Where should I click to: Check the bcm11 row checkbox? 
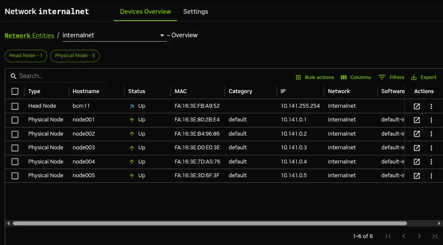pos(15,106)
